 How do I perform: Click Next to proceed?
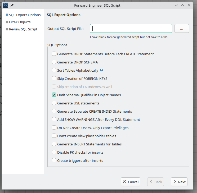[179, 182]
